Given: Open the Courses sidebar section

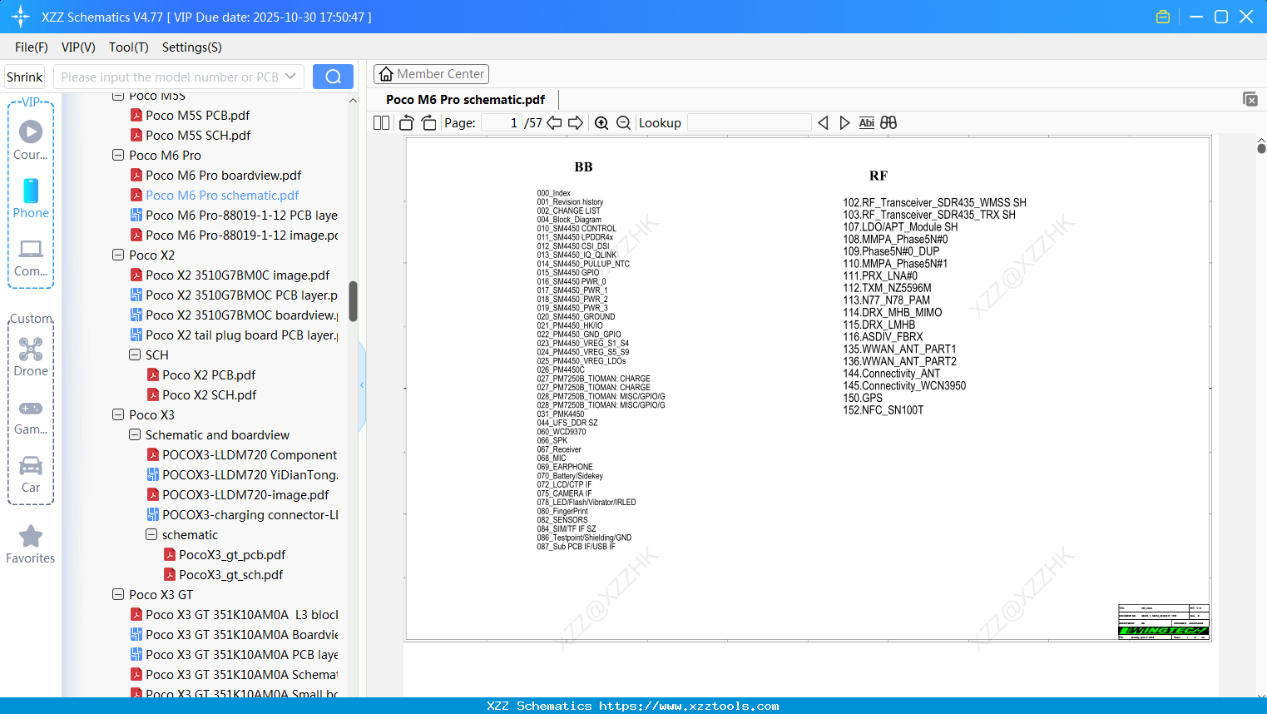Looking at the screenshot, I should 31,141.
